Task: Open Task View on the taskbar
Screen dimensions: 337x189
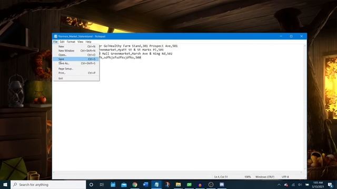Action: (102, 184)
